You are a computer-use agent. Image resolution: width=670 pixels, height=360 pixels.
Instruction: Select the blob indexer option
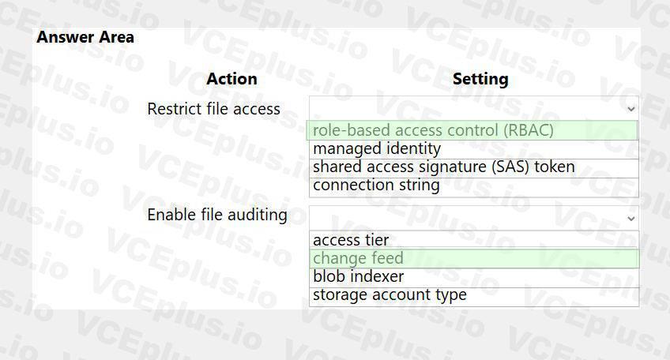pos(474,278)
